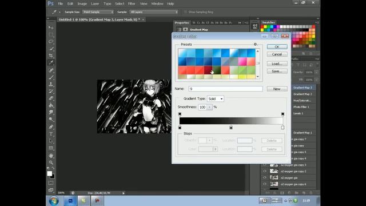The height and width of the screenshot is (206, 366).
Task: Click the Save... button
Action: coord(277,71)
